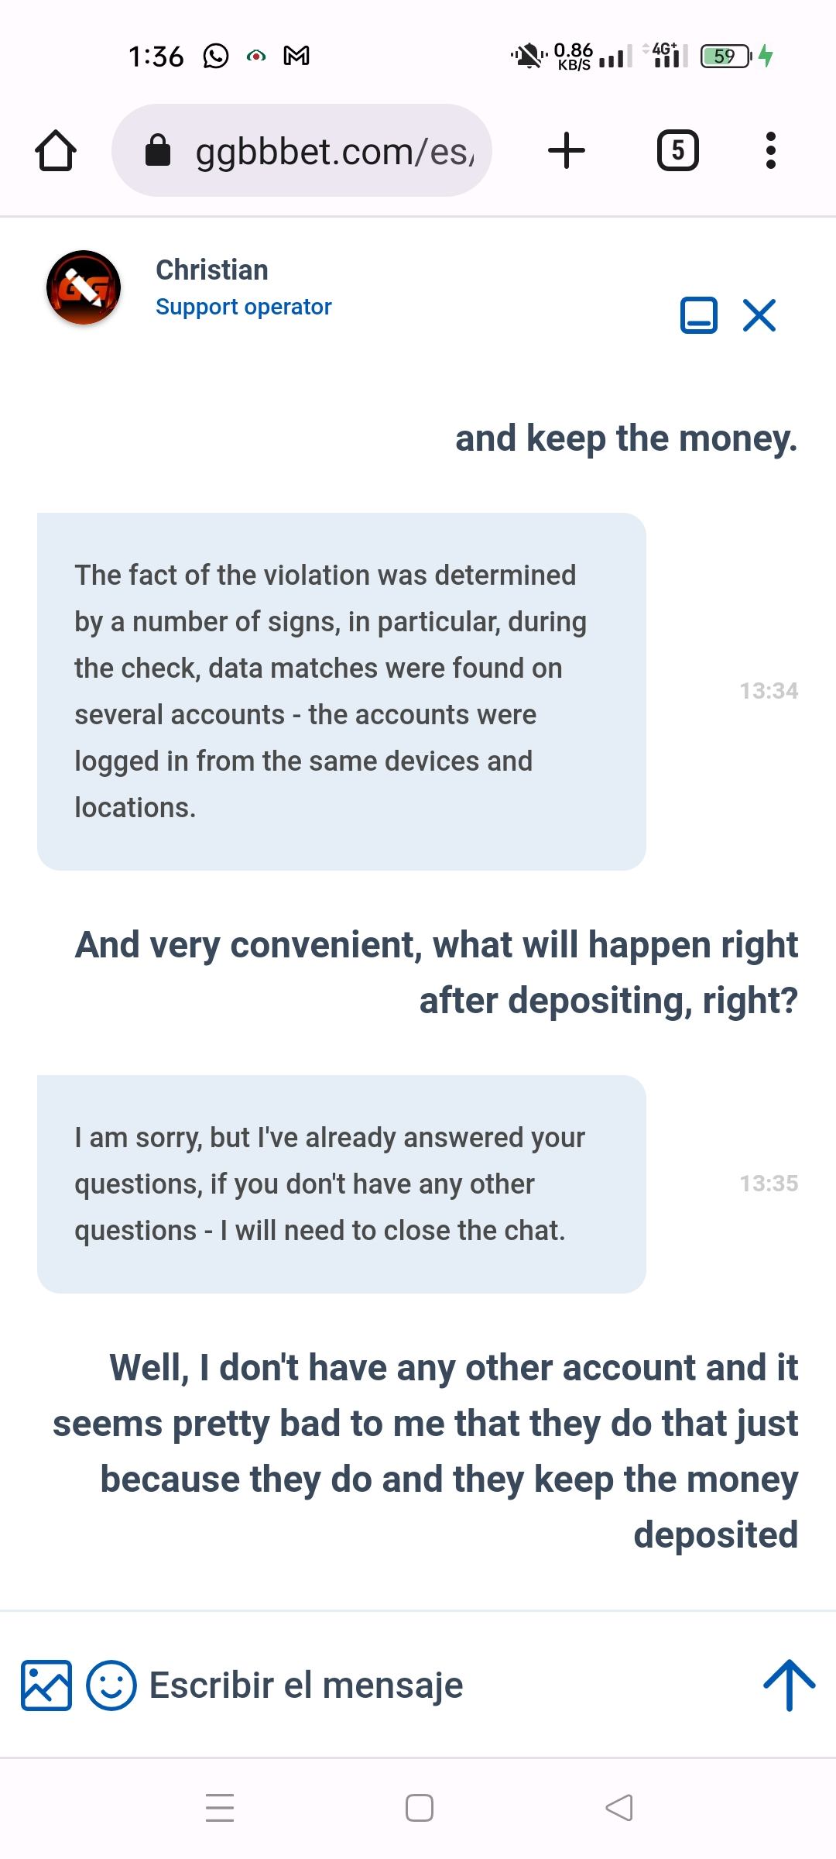Image resolution: width=836 pixels, height=1859 pixels.
Task: Minimize the support chat window
Action: [x=698, y=315]
